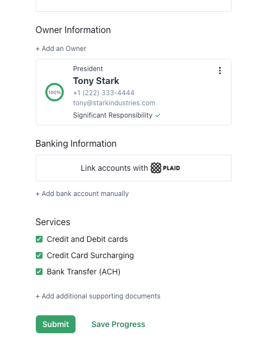The image size is (263, 364).
Task: Click the green Significant Responsibility checkmark
Action: tap(158, 115)
